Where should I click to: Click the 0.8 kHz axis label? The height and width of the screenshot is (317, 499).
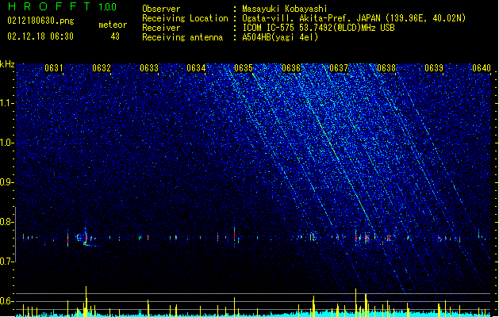click(x=6, y=222)
